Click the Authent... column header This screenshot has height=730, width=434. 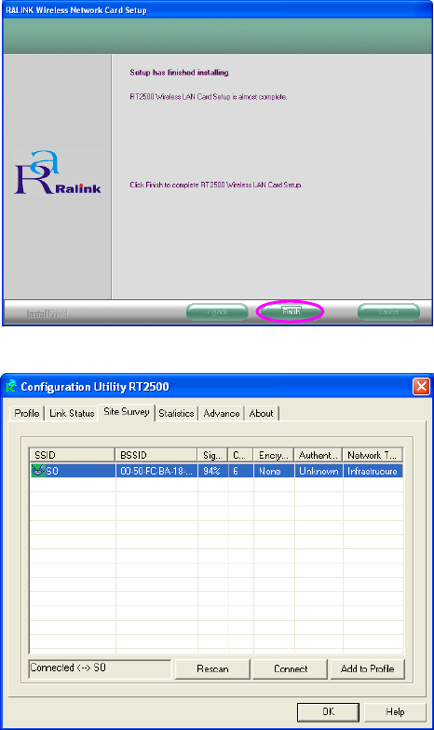(319, 455)
